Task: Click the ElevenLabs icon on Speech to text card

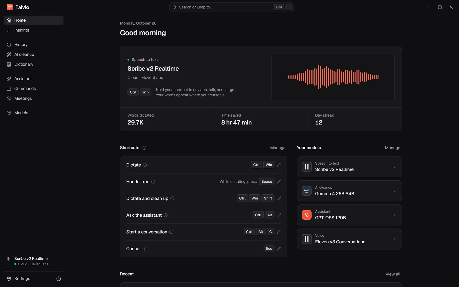Action: tap(307, 167)
